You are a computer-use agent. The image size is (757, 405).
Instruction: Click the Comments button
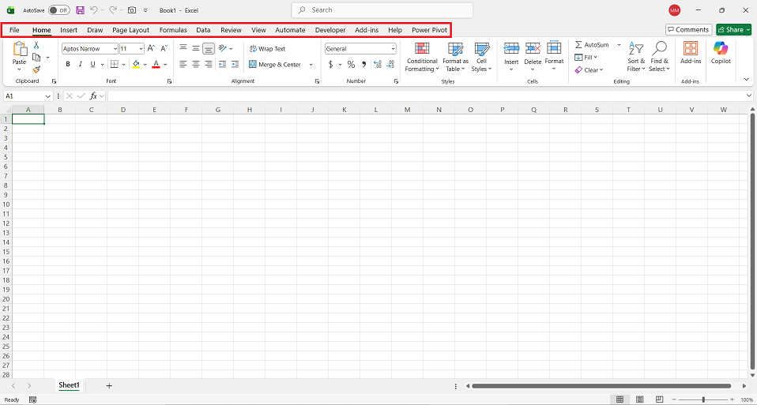click(688, 29)
